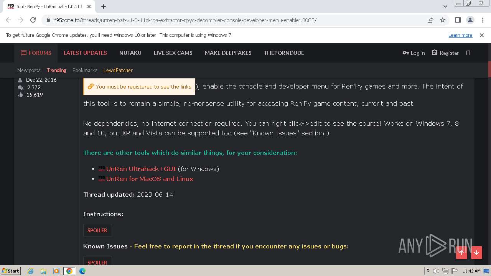
Task: Open the tab search dropdown arrow
Action: coord(445,6)
